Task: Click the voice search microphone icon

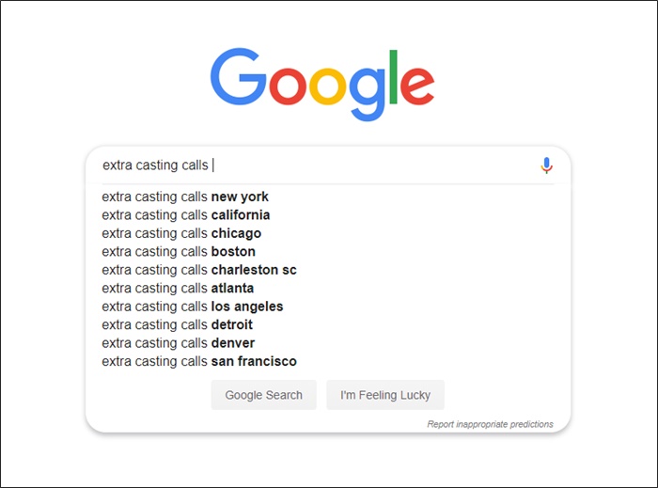Action: click(x=546, y=165)
